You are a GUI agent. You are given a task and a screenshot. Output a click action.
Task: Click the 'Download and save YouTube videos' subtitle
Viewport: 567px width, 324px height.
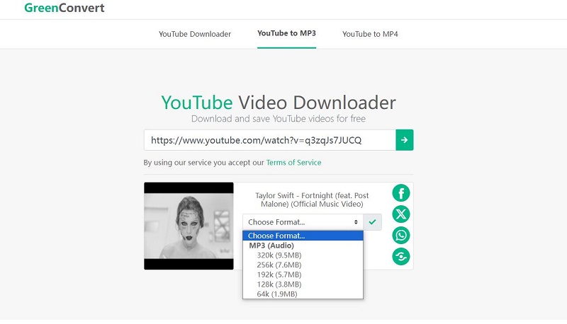point(279,119)
